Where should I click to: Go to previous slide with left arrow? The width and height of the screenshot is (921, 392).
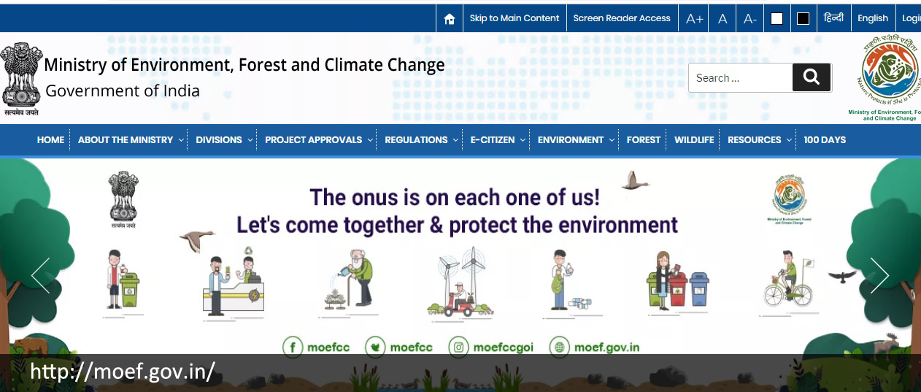click(41, 275)
